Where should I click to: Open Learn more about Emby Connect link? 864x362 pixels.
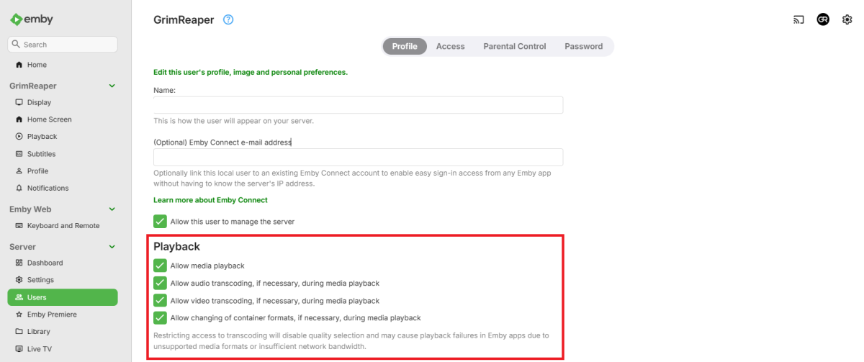click(x=210, y=200)
